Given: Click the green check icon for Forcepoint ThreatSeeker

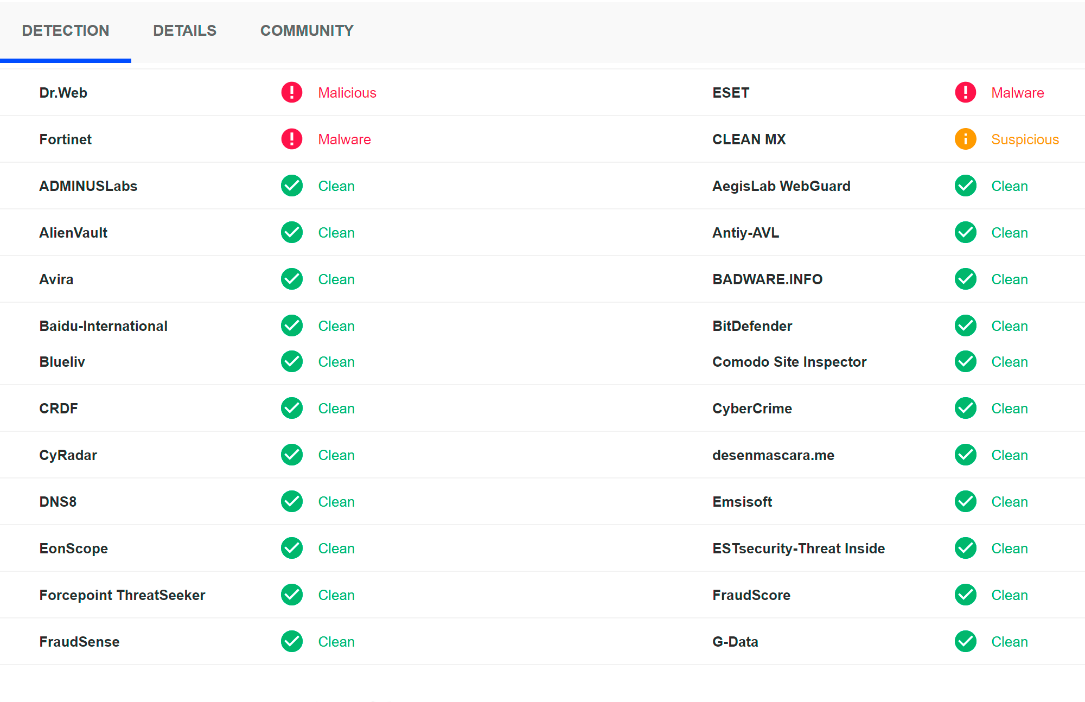Looking at the screenshot, I should tap(292, 595).
